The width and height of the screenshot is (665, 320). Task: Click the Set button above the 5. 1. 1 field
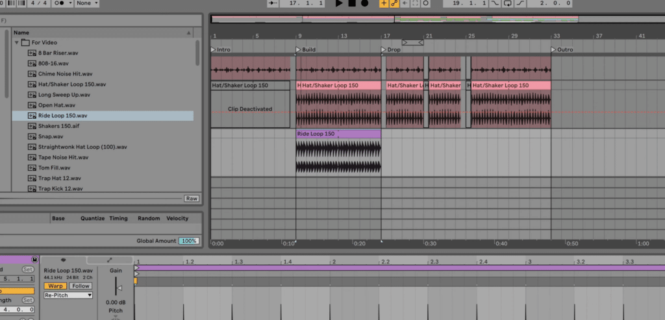coord(28,269)
